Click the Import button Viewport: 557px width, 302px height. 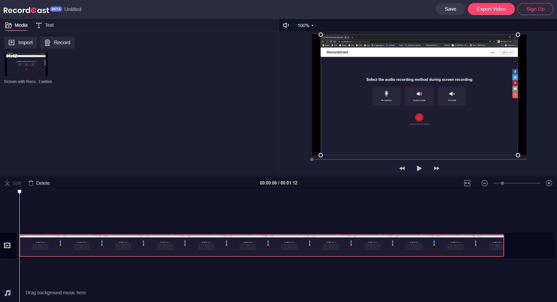coord(20,43)
